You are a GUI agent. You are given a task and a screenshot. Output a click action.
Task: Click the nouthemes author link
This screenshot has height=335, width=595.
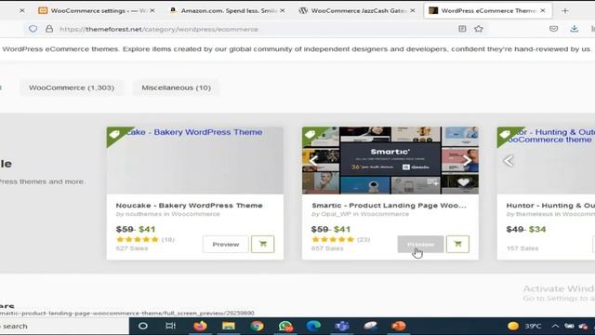coord(143,214)
